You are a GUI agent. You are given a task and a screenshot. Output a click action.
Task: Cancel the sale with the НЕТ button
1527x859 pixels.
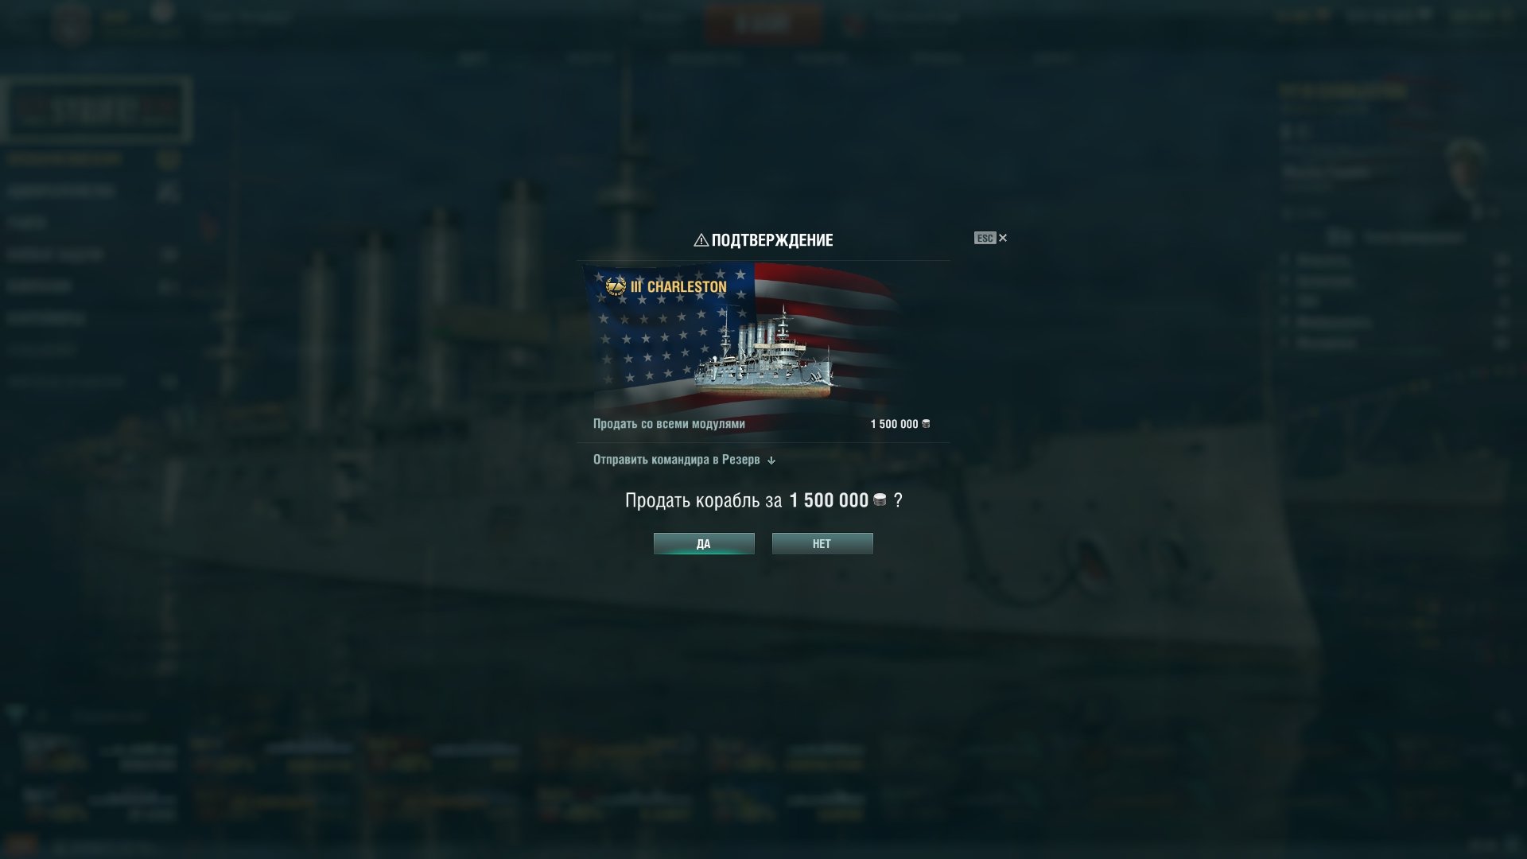822,543
